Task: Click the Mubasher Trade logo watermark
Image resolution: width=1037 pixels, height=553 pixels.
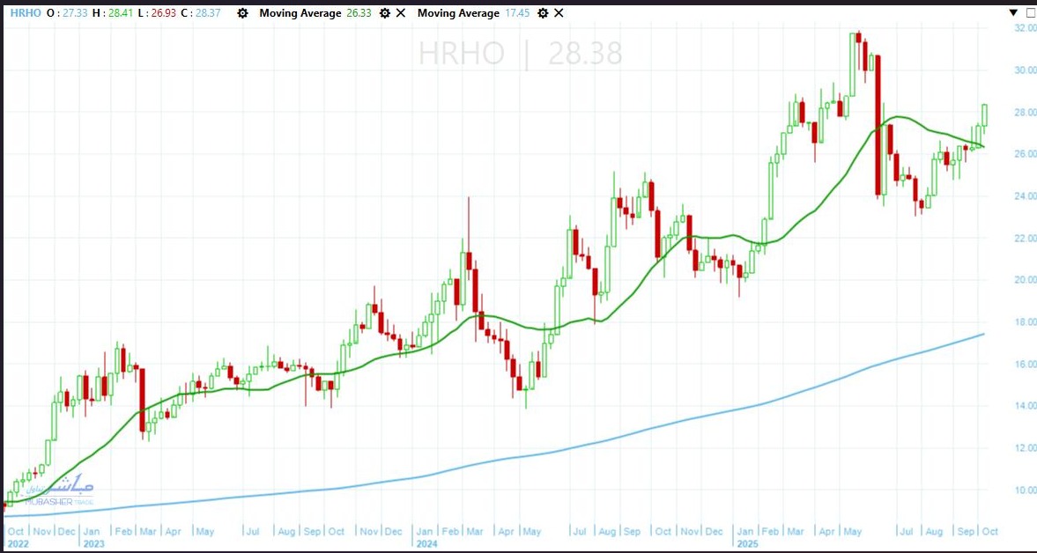Action: (x=66, y=491)
